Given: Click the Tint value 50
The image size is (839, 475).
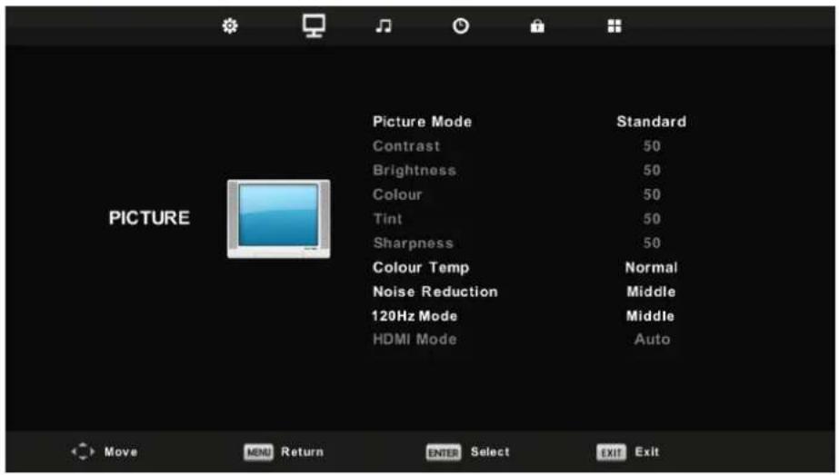Looking at the screenshot, I should pyautogui.click(x=652, y=219).
